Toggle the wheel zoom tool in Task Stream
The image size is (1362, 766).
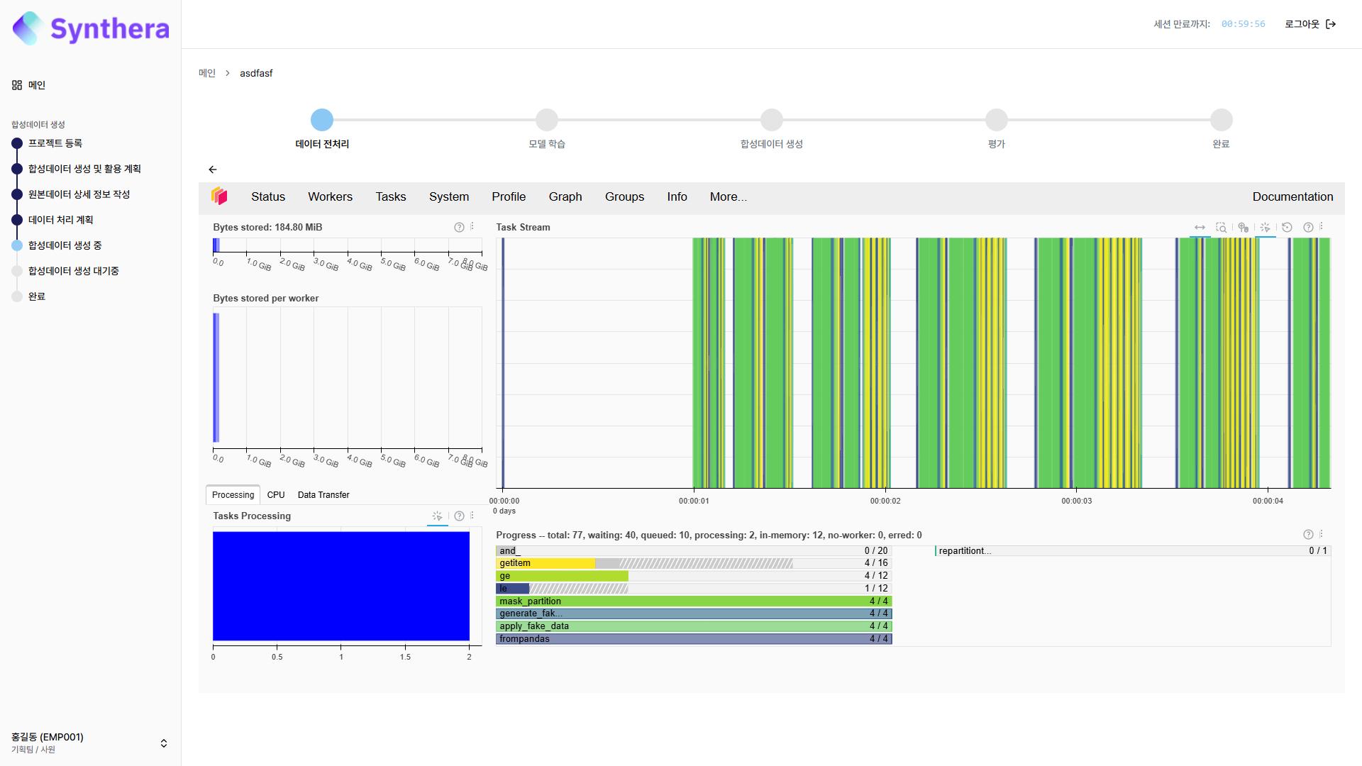pos(1243,228)
